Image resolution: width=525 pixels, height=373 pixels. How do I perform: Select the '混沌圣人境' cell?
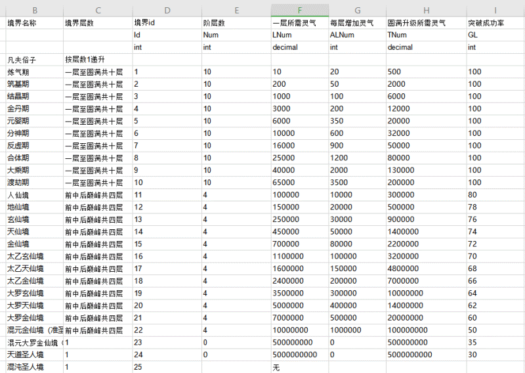pyautogui.click(x=35, y=366)
